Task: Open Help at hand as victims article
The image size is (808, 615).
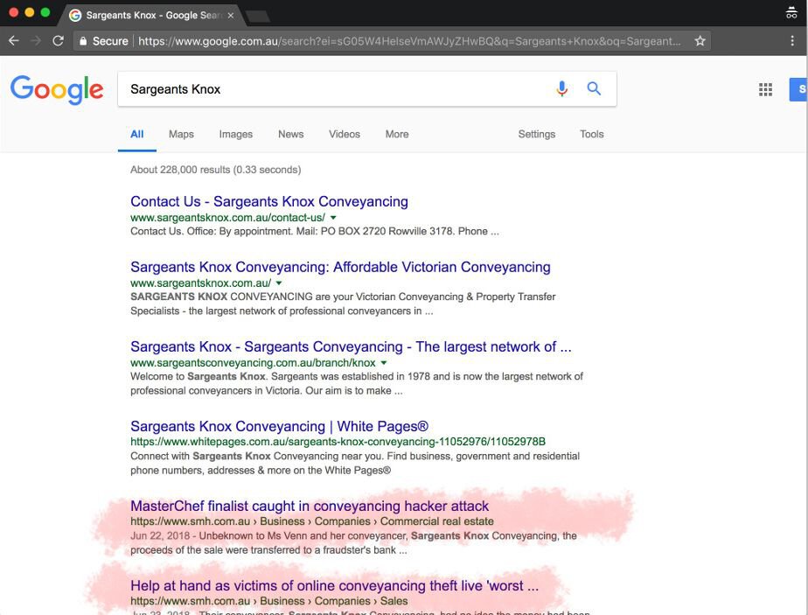Action: [x=334, y=585]
